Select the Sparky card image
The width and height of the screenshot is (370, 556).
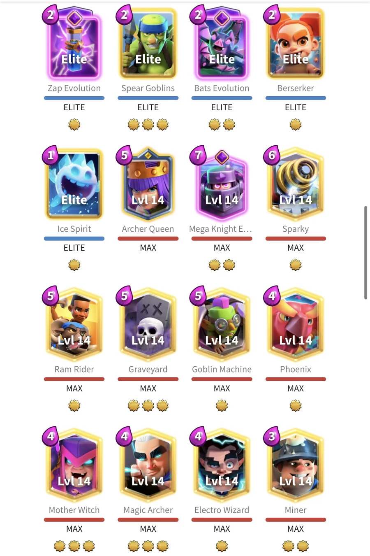click(x=296, y=185)
